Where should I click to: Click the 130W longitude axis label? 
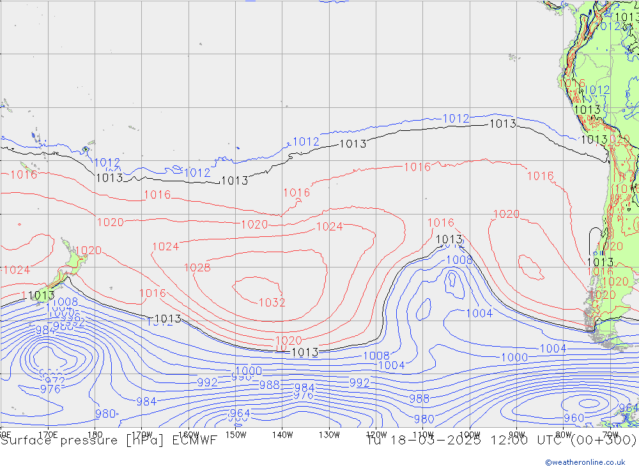tap(329, 435)
